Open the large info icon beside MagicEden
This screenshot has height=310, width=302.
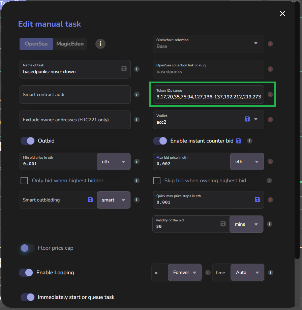[100, 44]
